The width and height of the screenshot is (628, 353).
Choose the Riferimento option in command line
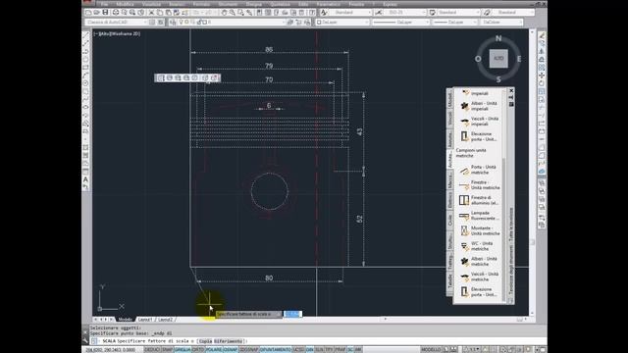click(228, 341)
